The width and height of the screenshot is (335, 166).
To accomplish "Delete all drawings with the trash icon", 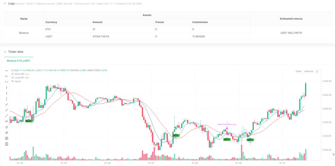I will pyautogui.click(x=7, y=144).
